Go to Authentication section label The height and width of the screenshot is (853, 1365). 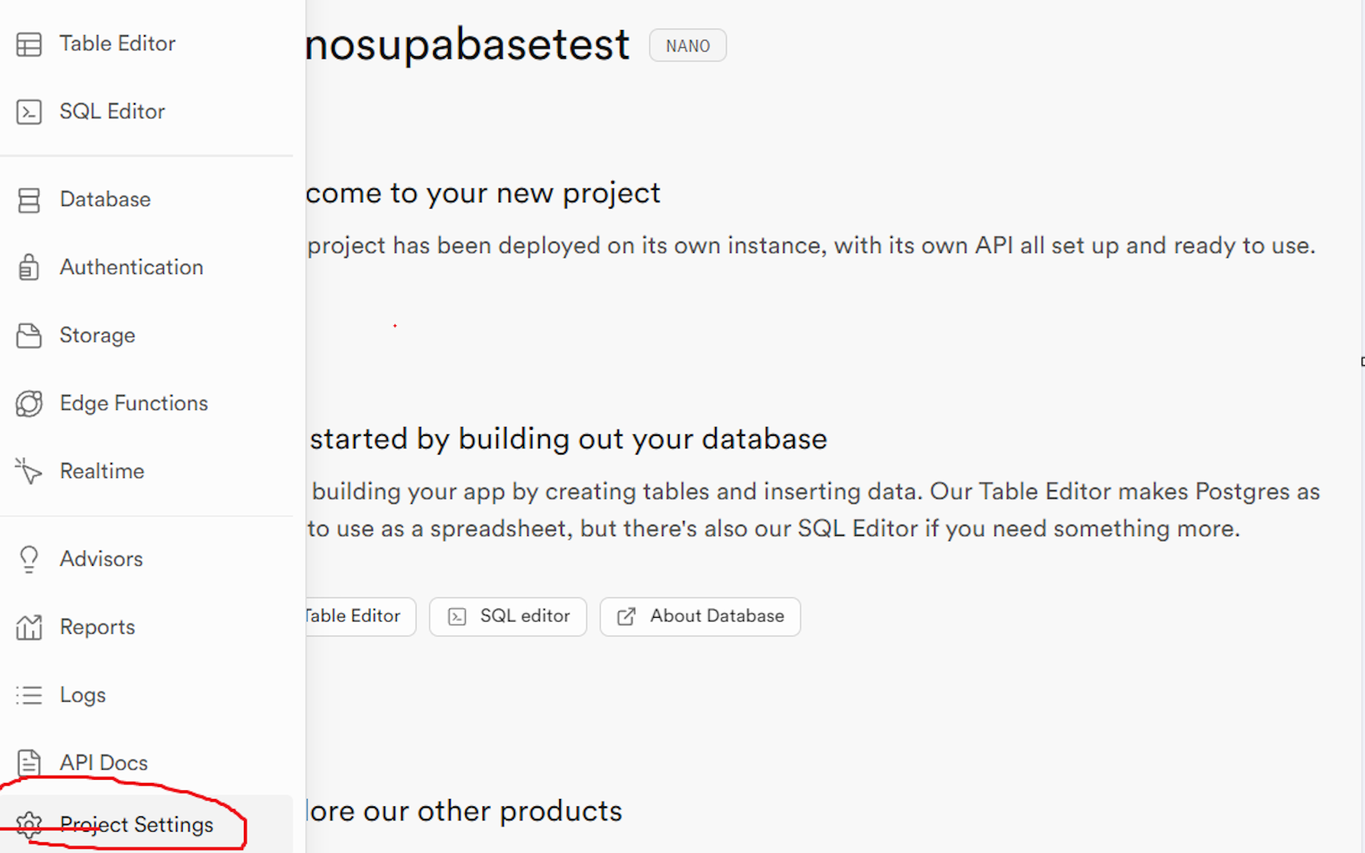(131, 267)
